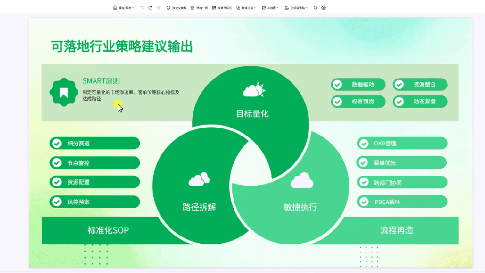Select the 资源整合 text
The width and height of the screenshot is (485, 273).
point(425,85)
